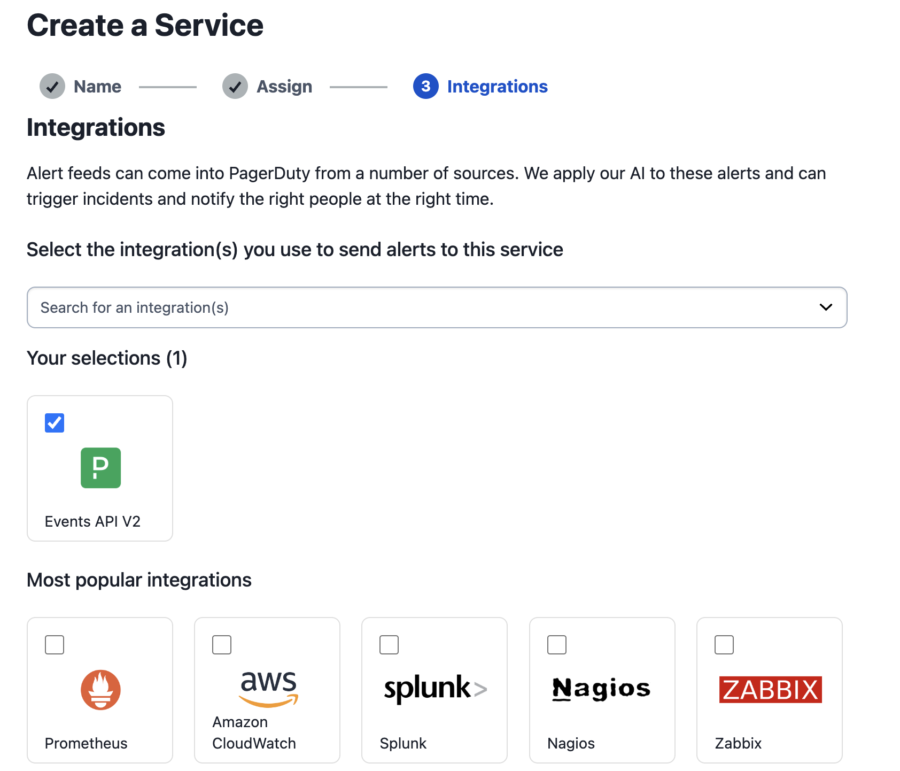Viewport: 900px width, 771px height.
Task: Click the Nagios logo
Action: click(x=601, y=689)
